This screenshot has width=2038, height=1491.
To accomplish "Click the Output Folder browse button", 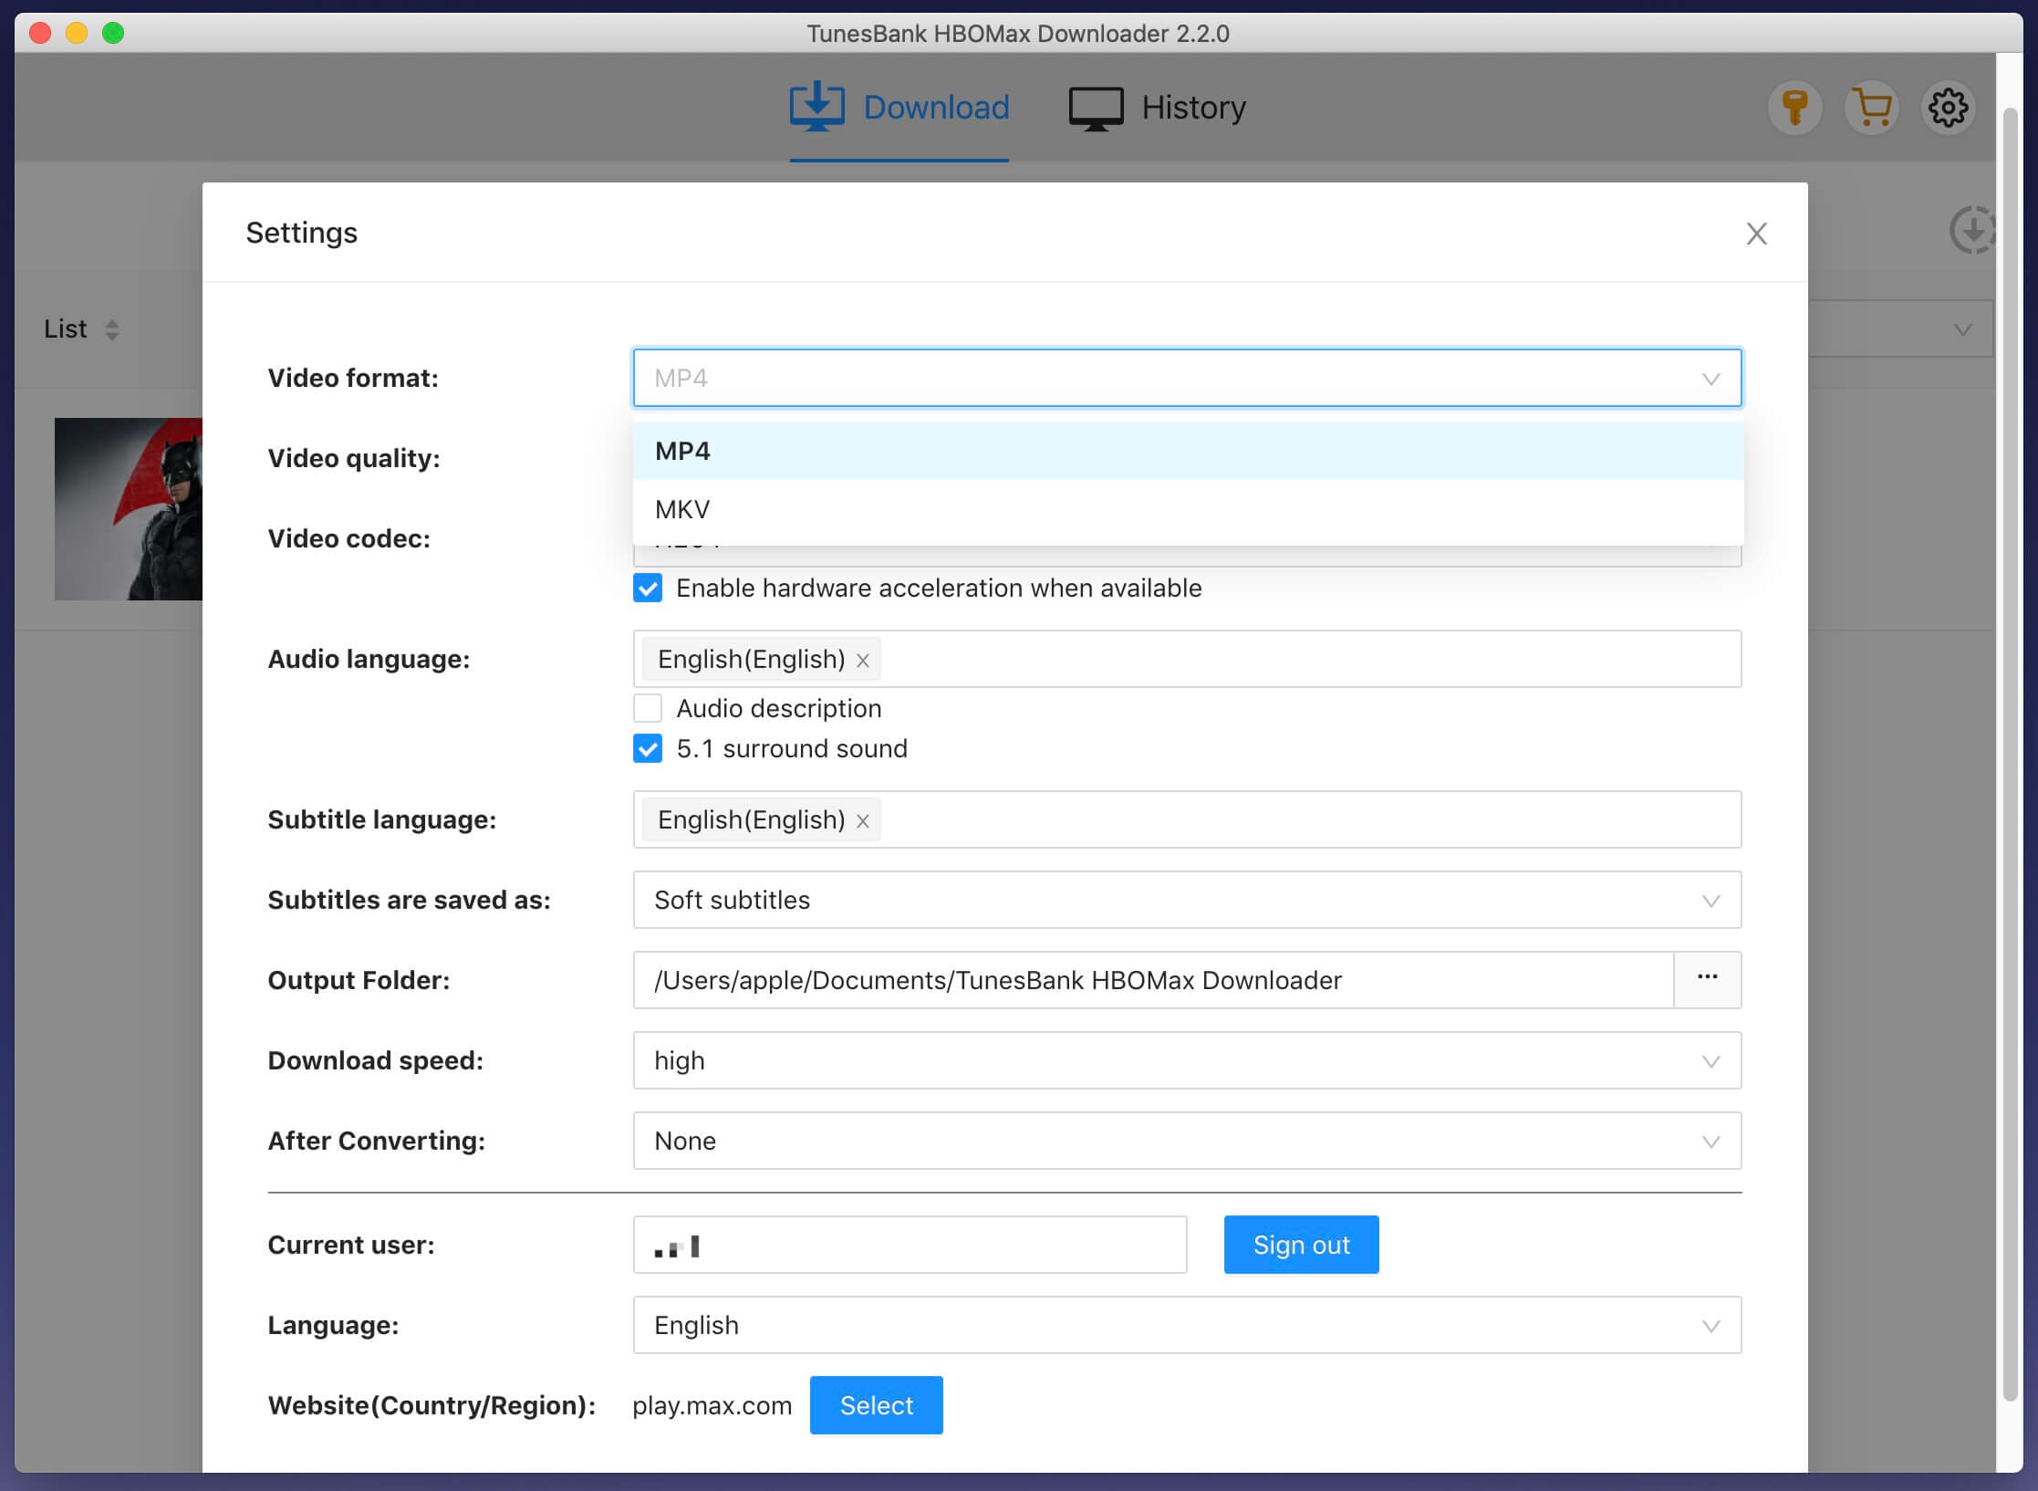I will pyautogui.click(x=1706, y=980).
